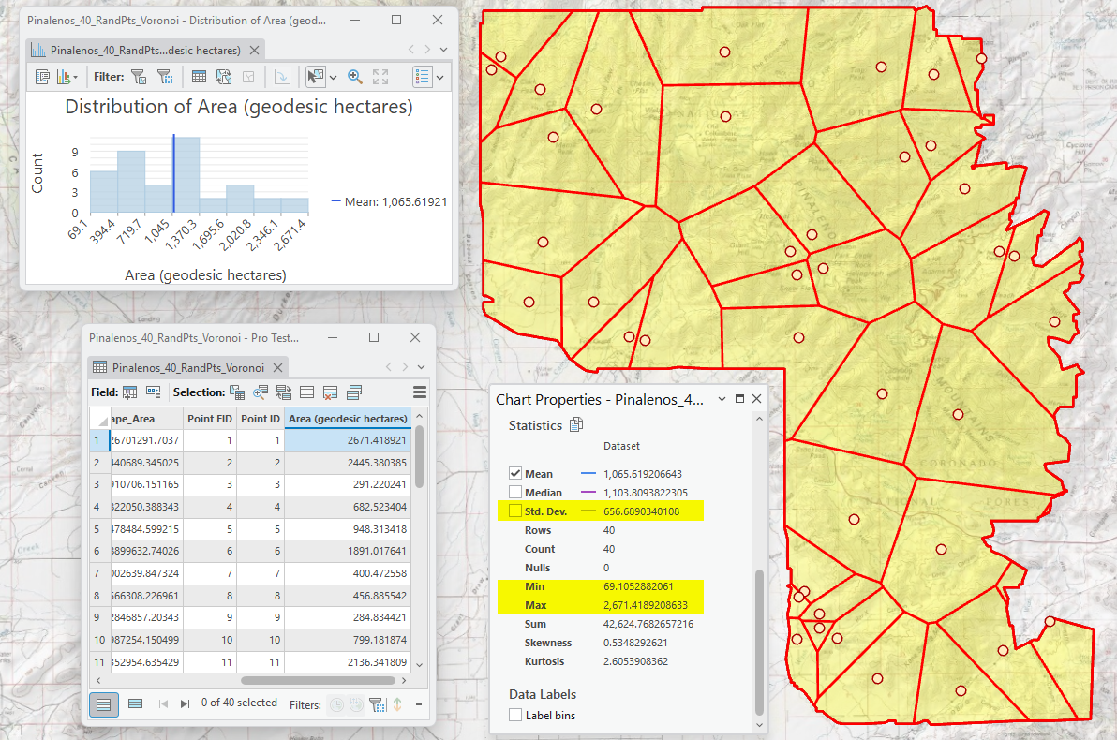
Task: Enable the Std. Dev. statistic checkbox
Action: tap(515, 511)
